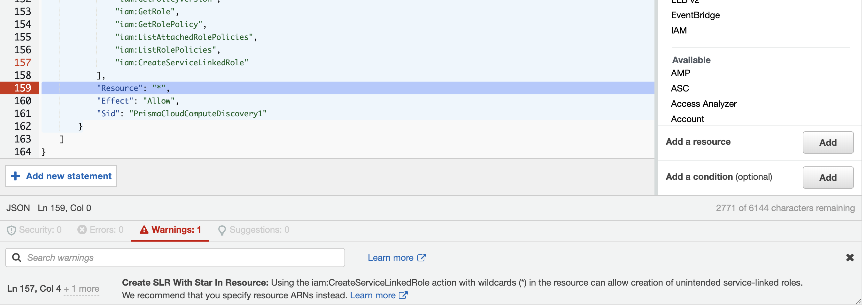
Task: Click the Suggestions lightbulb icon
Action: pos(222,230)
